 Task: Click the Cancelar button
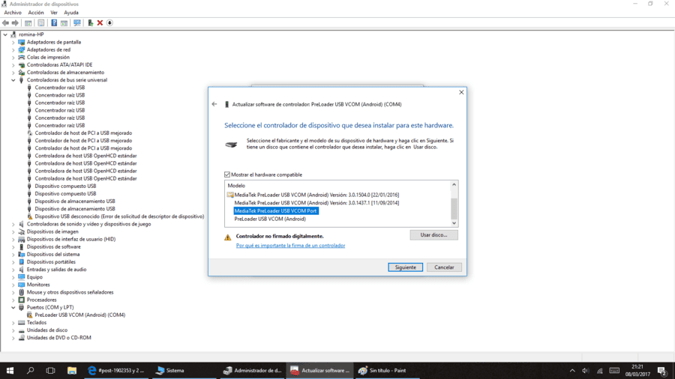coord(444,267)
